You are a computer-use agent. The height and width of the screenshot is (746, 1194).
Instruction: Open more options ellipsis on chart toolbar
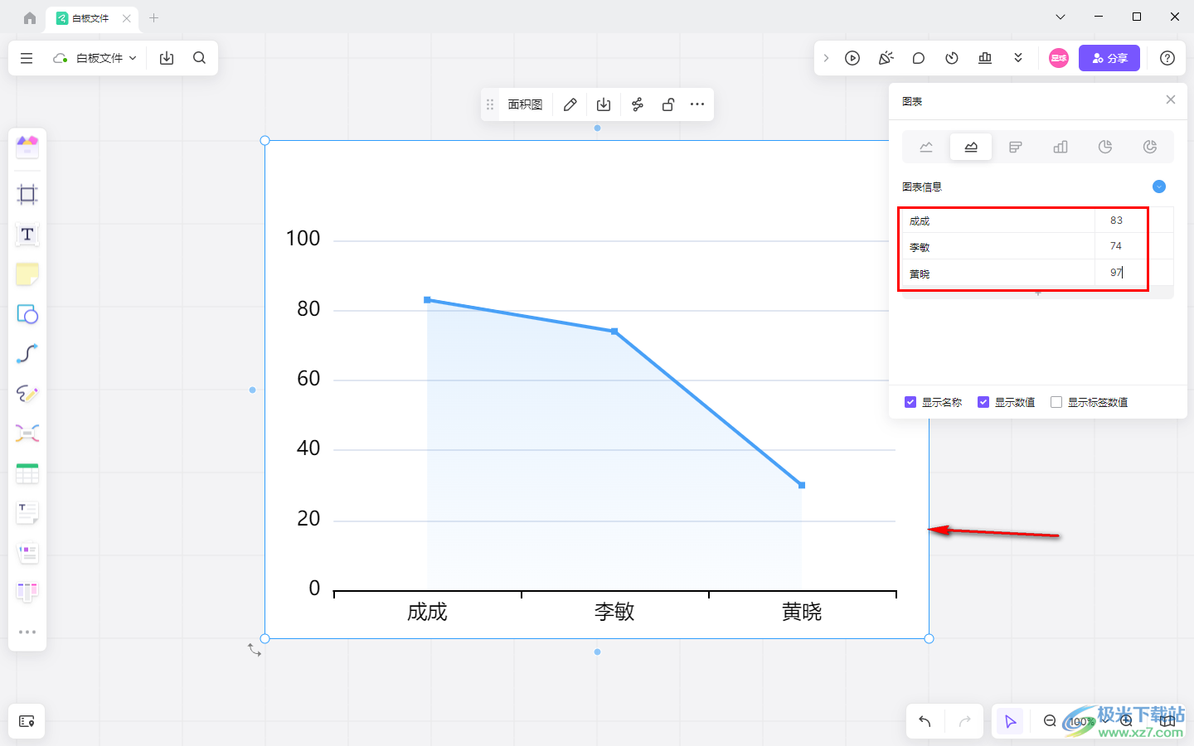697,104
